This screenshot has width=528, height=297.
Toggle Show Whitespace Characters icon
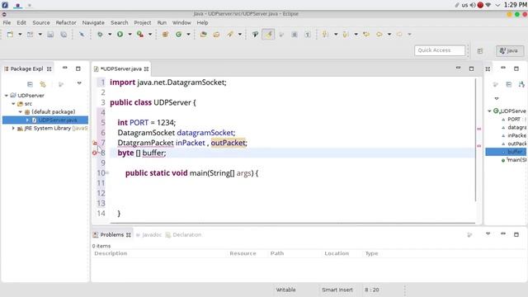(308, 35)
